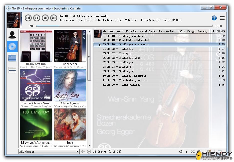Play the selection using the circled play icon
Viewport: 234px width, 162px height.
pos(89,152)
